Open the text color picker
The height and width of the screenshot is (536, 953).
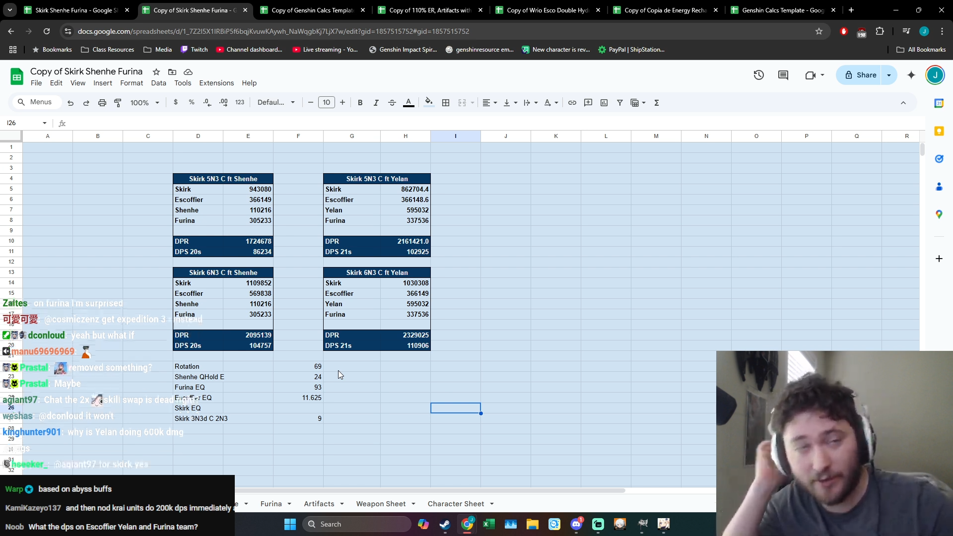tap(408, 103)
